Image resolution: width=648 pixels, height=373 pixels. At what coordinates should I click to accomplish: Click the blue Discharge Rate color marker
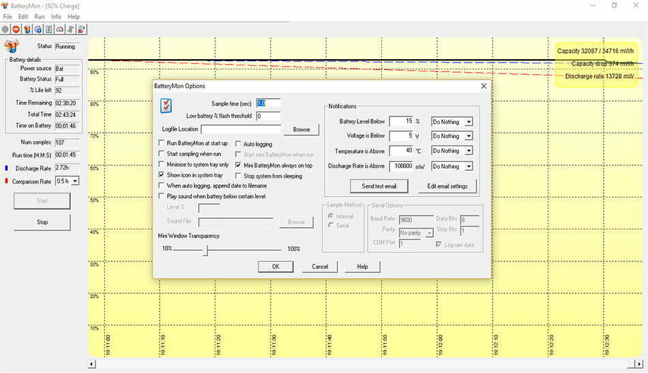[6, 168]
